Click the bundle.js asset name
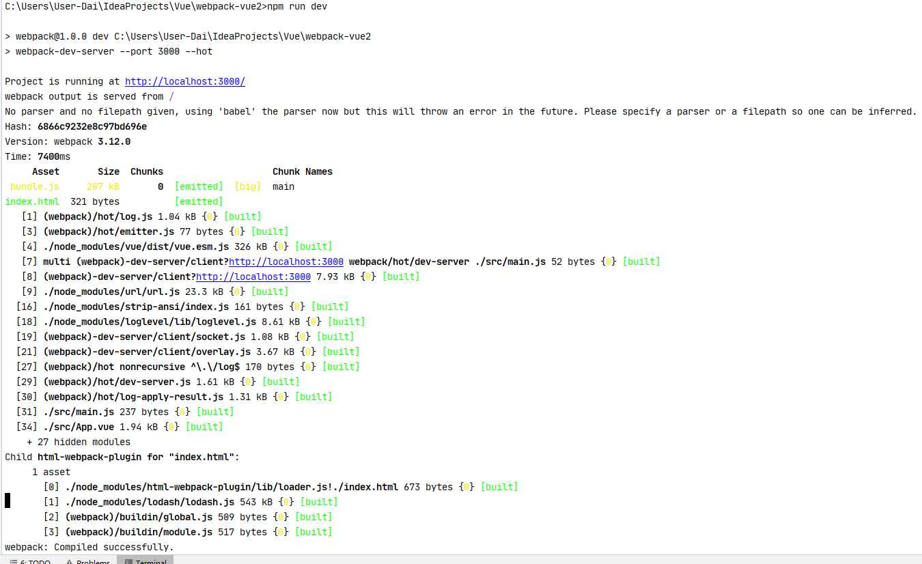Screen dimensions: 922x564 coord(35,186)
